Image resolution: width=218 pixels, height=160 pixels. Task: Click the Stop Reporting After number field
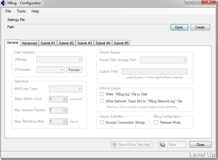[56, 121]
